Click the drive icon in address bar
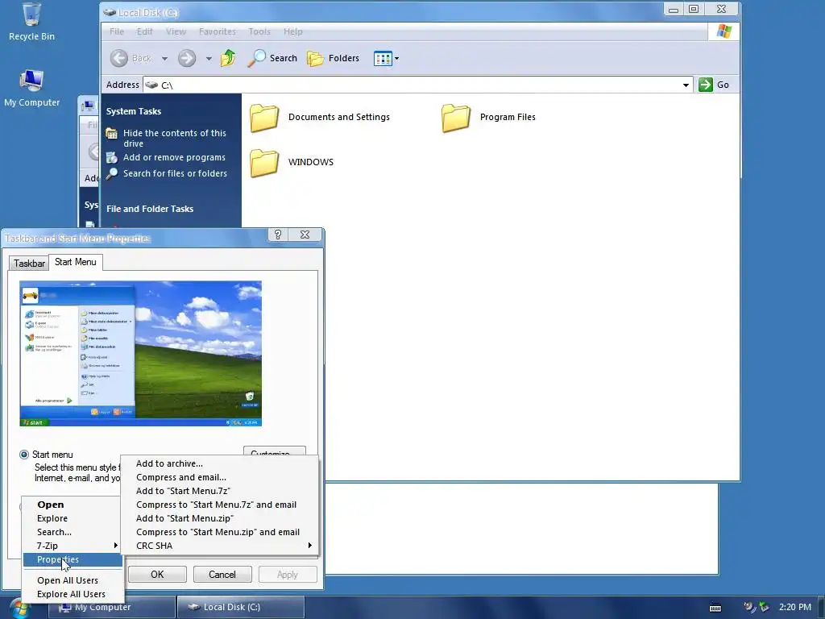Screen dimensions: 825x619 (151, 85)
